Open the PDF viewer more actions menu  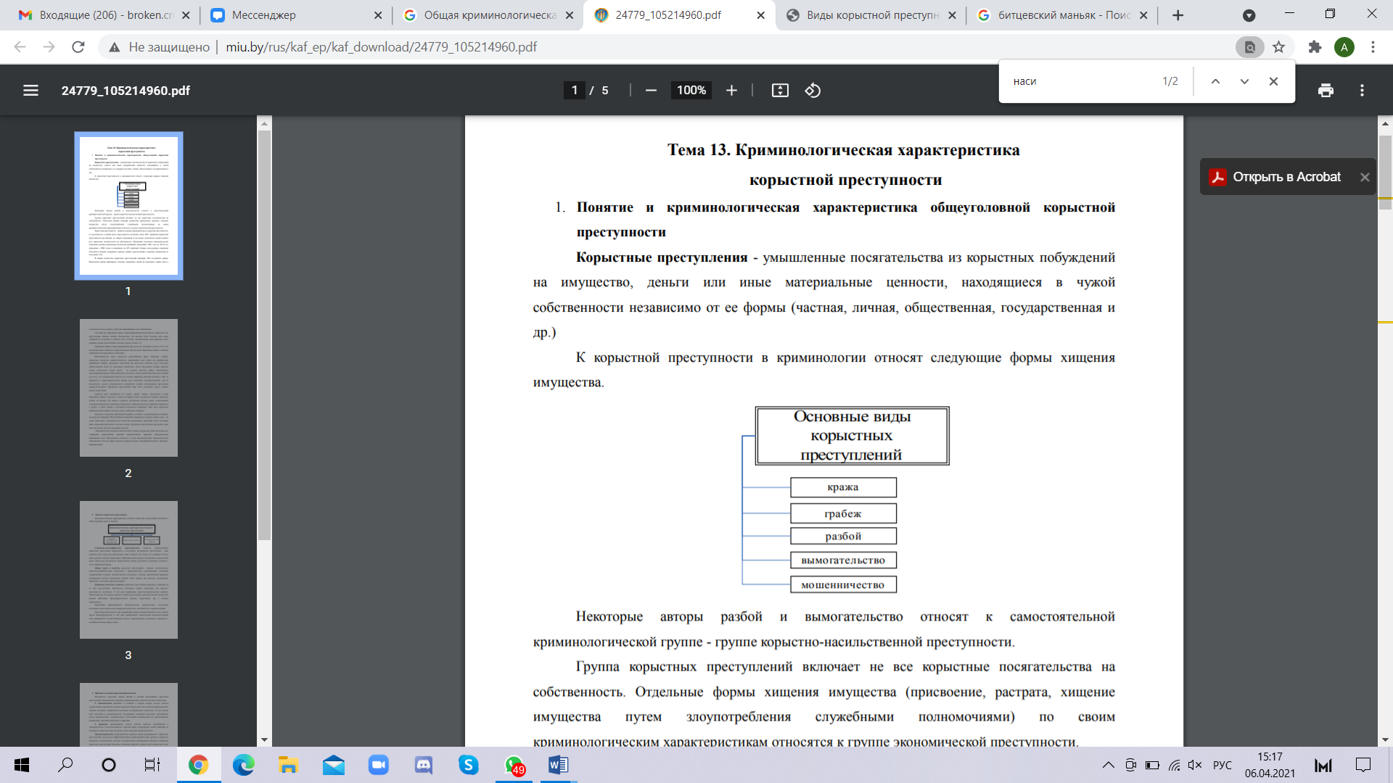click(1362, 91)
